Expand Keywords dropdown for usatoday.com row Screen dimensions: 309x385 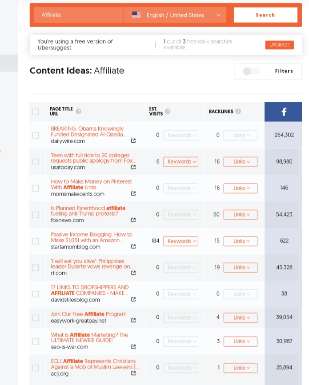(181, 162)
